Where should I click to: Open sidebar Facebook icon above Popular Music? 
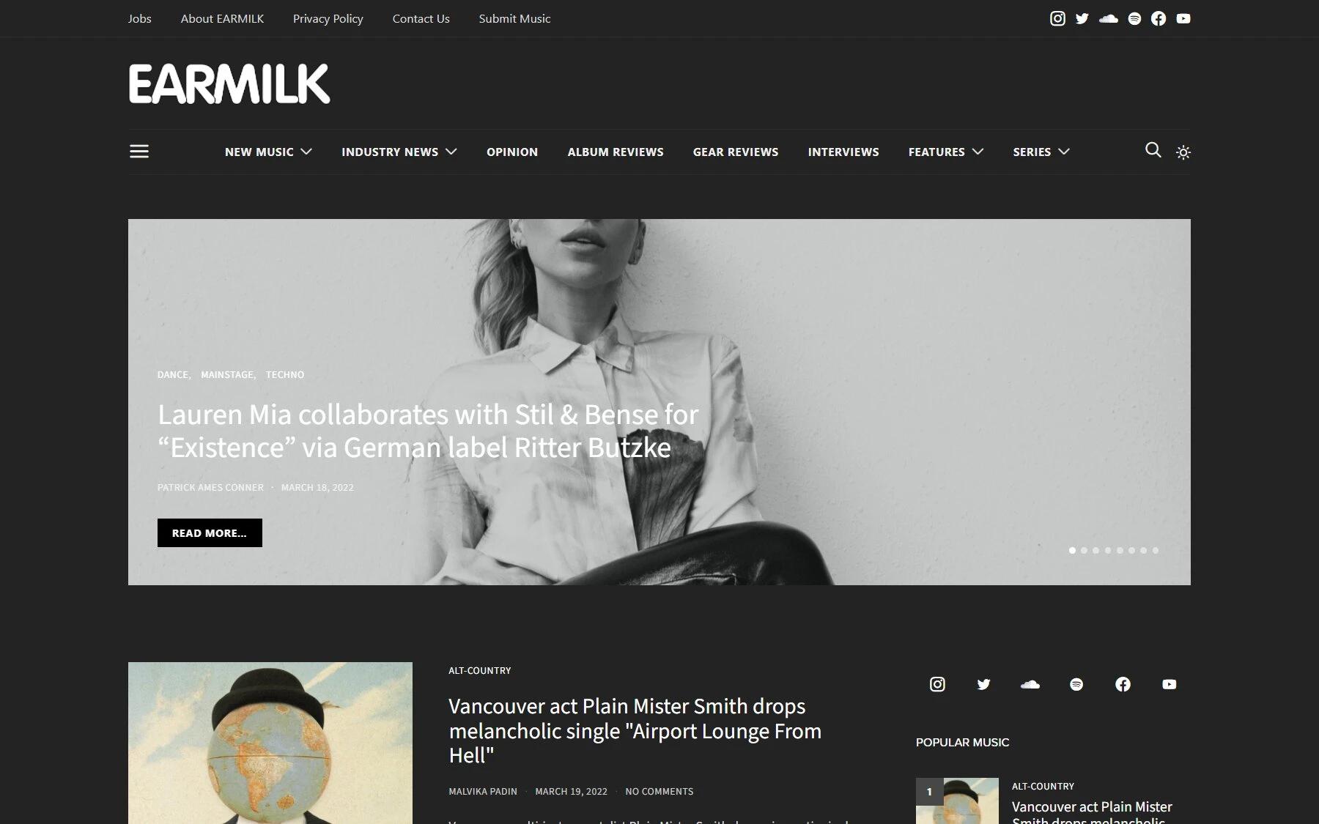point(1123,684)
